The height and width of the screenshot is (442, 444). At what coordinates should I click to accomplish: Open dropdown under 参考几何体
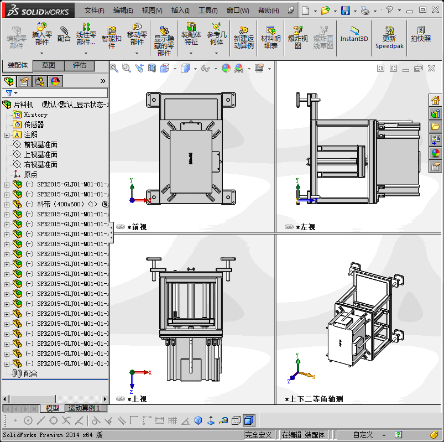217,53
